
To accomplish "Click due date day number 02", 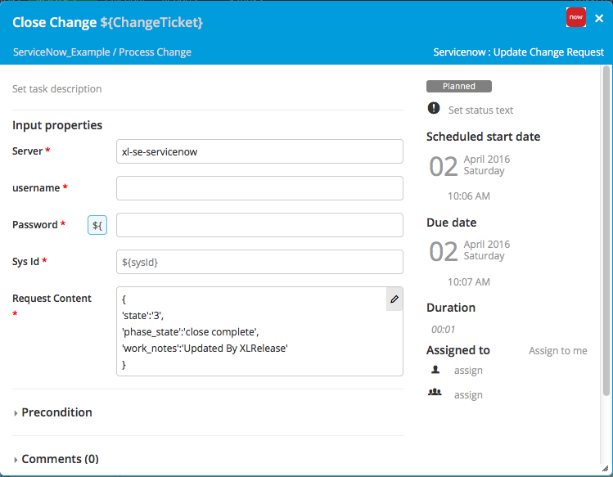I will pyautogui.click(x=444, y=251).
